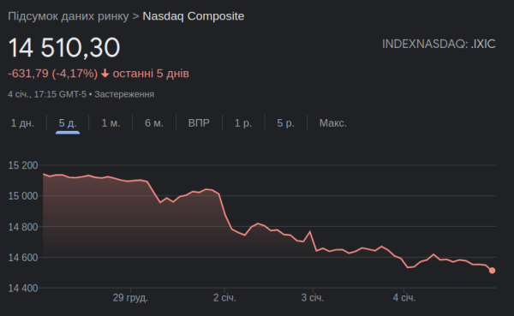Click the 4 січ. date axis label
Image resolution: width=514 pixels, height=316 pixels.
[404, 298]
